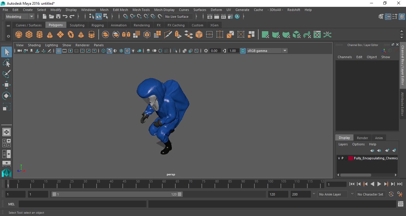Activate the Move tool in the toolbox

7,85
